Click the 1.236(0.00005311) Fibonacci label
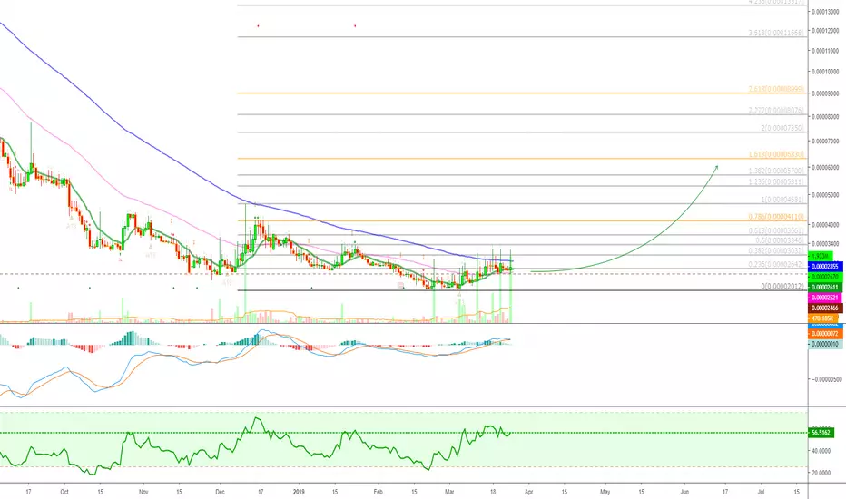846x499 pixels. click(x=776, y=181)
